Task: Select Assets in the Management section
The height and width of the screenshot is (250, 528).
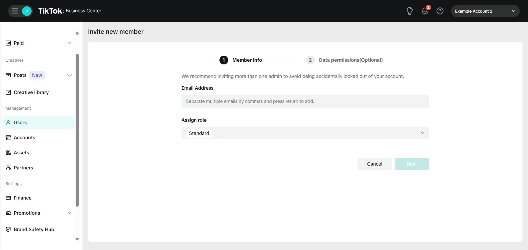Action: tap(21, 153)
